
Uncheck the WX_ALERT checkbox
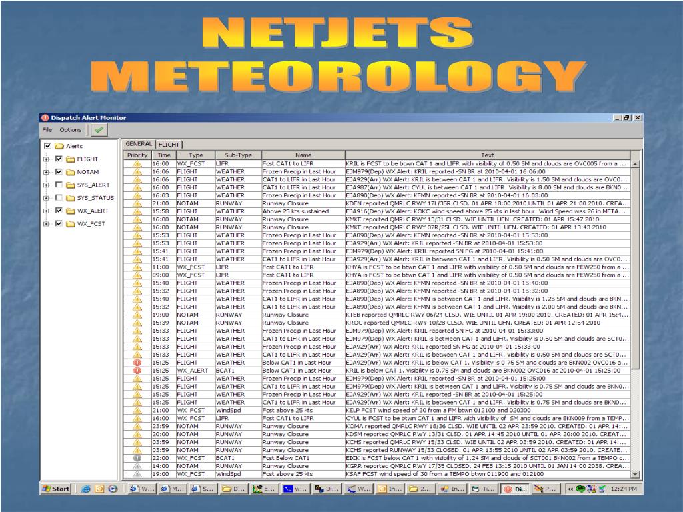pos(59,211)
